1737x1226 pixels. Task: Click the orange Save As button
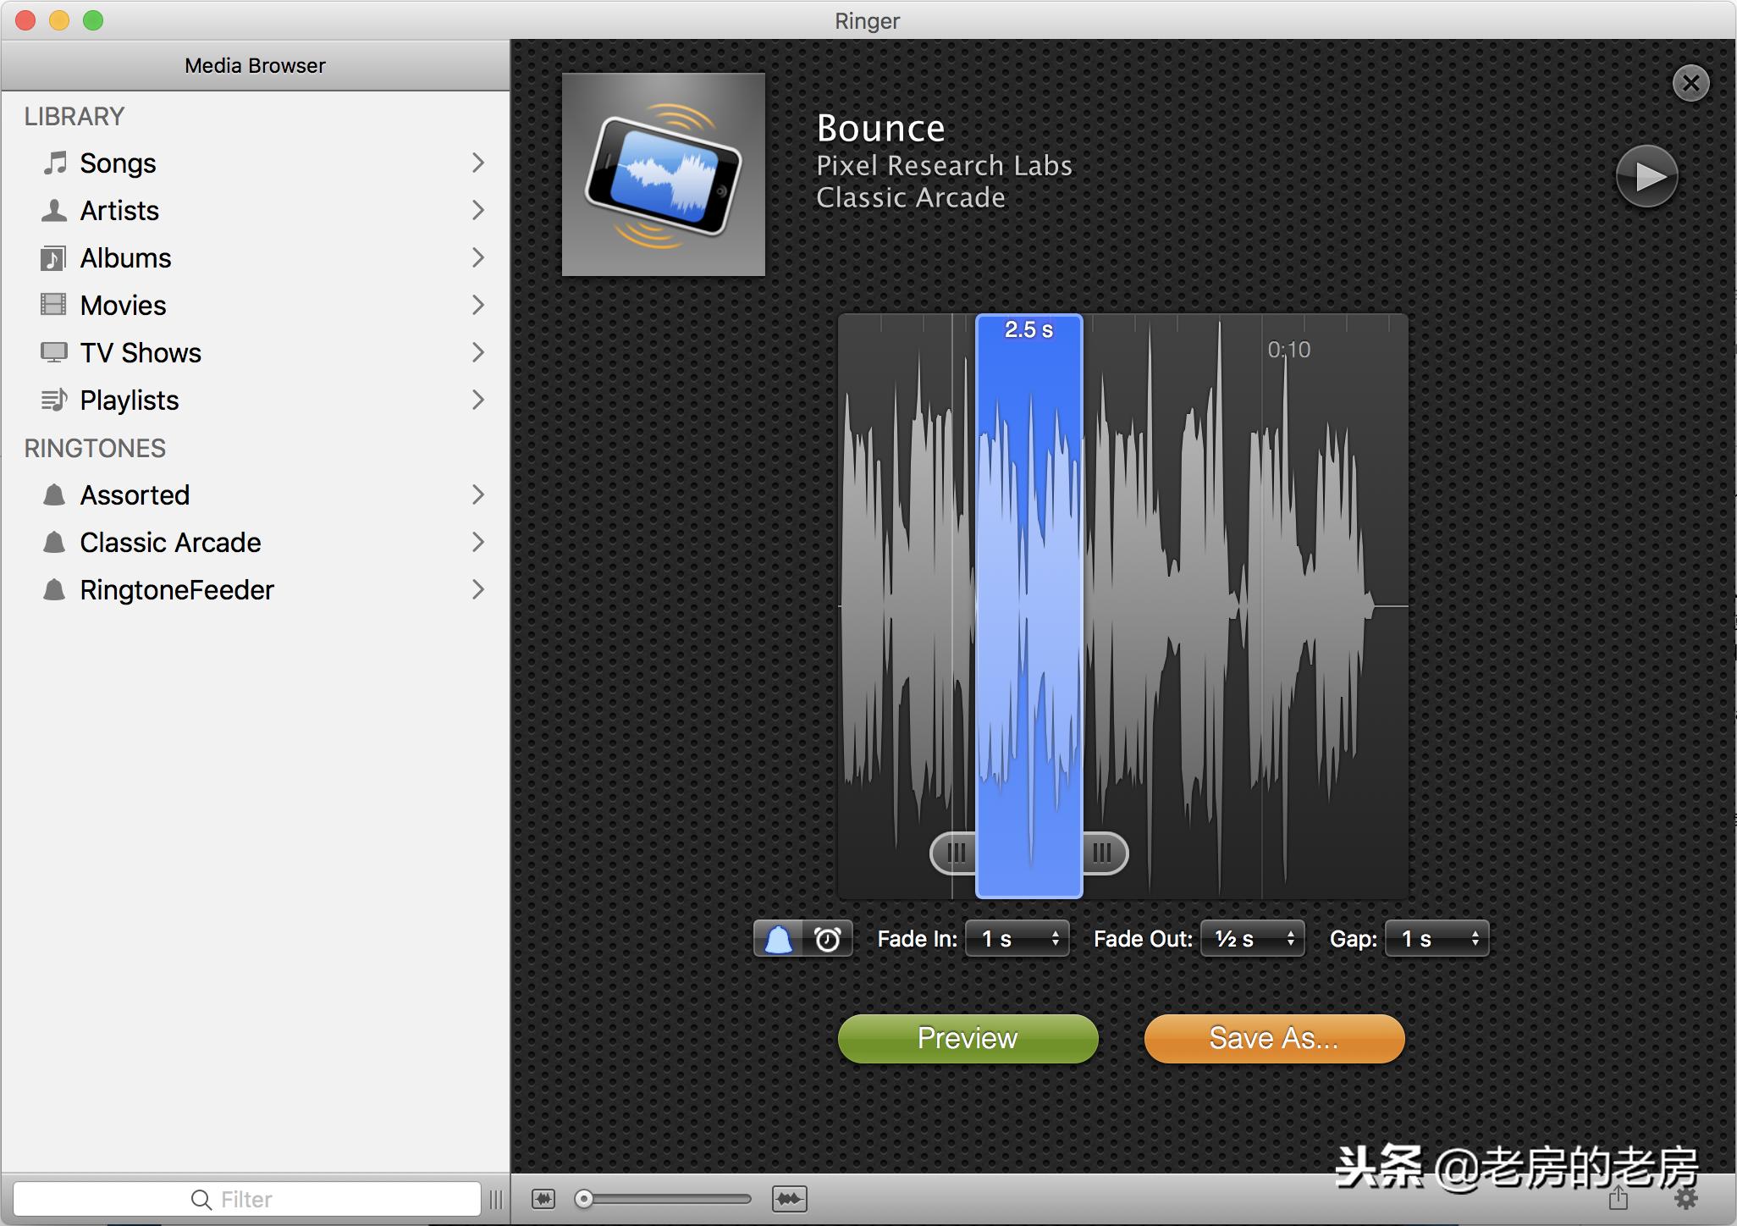[x=1274, y=1039]
